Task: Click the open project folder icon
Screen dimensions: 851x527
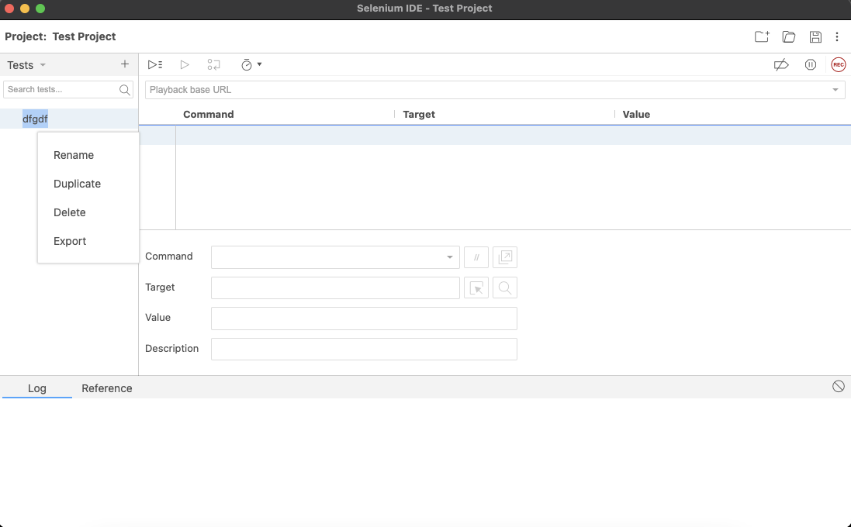Action: pyautogui.click(x=789, y=36)
